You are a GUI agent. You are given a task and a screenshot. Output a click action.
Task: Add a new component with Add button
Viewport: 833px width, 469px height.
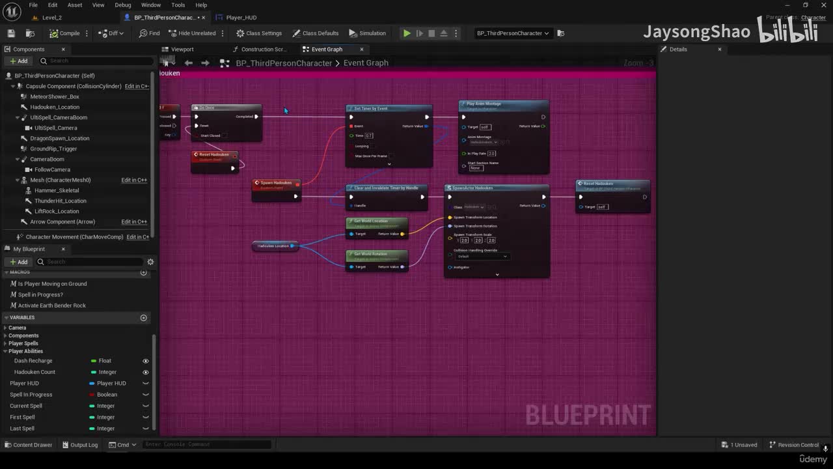tap(18, 61)
